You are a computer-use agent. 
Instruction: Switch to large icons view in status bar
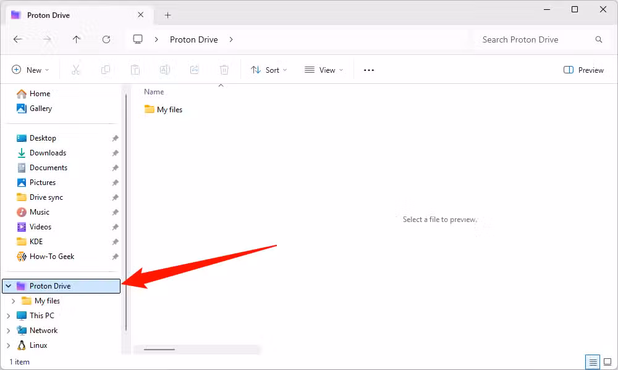click(607, 362)
